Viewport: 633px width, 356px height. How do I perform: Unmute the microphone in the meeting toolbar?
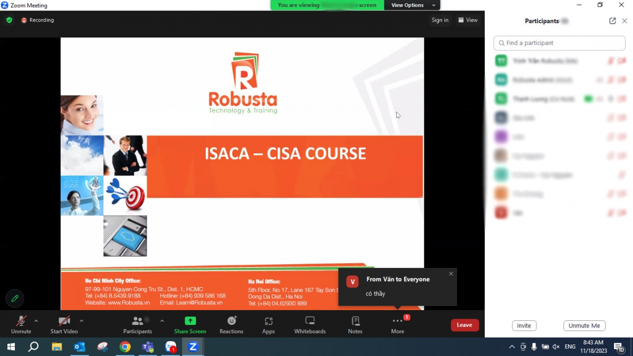click(x=21, y=324)
